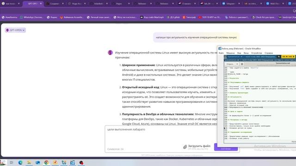Switch to the Hugo browser tab

click(x=77, y=4)
